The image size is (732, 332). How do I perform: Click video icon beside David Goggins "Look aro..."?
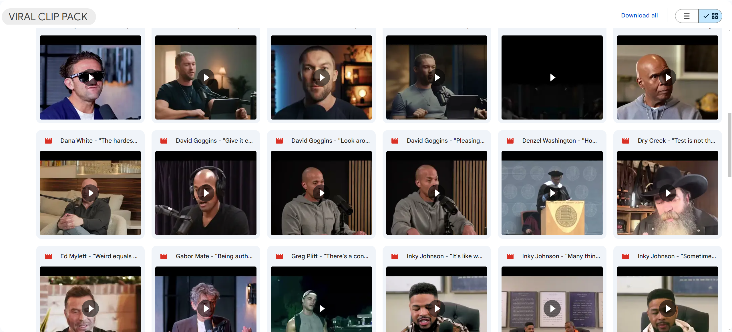point(279,141)
